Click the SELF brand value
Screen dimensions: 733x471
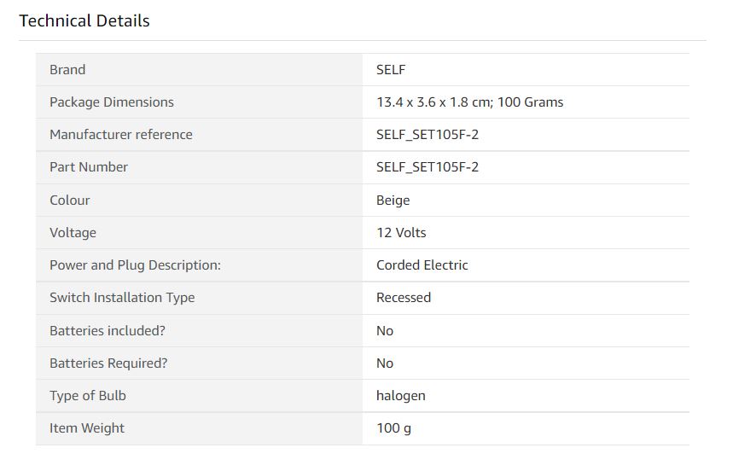pos(391,70)
